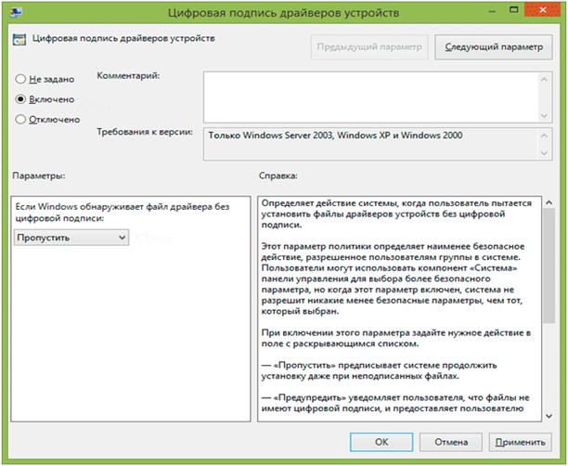Click the 'Параметры:' label
This screenshot has width=568, height=466.
coord(39,175)
